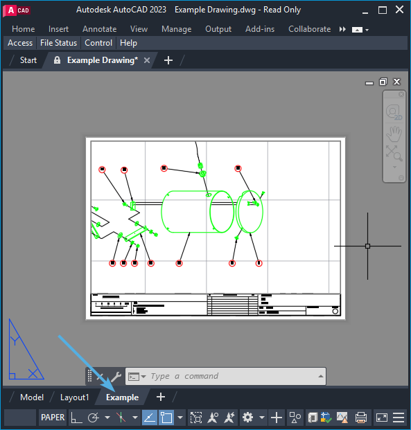Create new drawing with plus tab
This screenshot has width=411, height=430.
[x=168, y=60]
